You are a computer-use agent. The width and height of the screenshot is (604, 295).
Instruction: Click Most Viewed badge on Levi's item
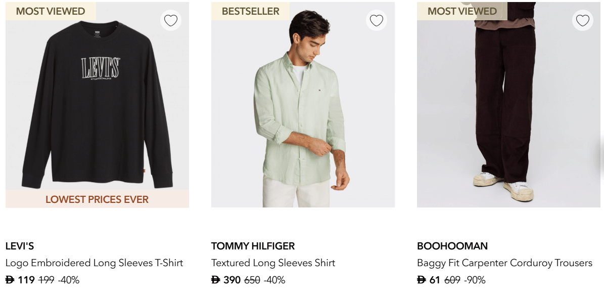tap(51, 11)
